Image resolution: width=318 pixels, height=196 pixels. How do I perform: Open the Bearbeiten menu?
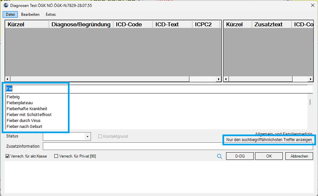coord(30,14)
